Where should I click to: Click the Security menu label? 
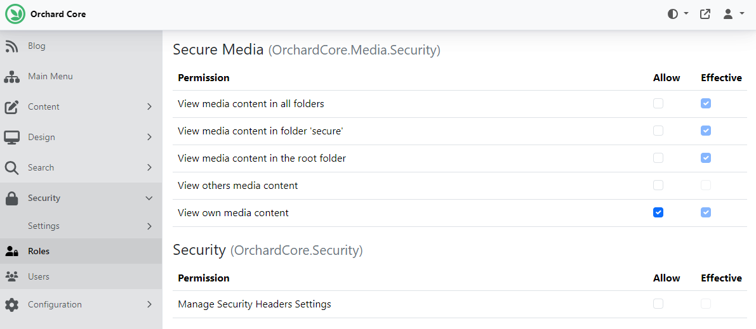44,198
